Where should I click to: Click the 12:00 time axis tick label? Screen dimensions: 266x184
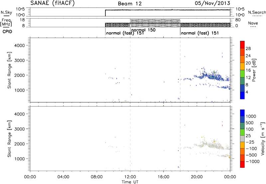coord(130,177)
